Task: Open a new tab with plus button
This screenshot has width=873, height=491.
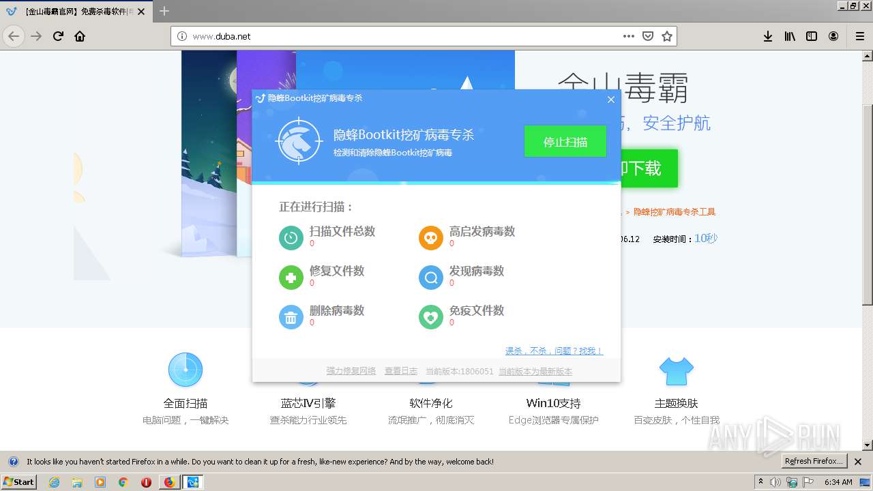Action: [x=164, y=11]
